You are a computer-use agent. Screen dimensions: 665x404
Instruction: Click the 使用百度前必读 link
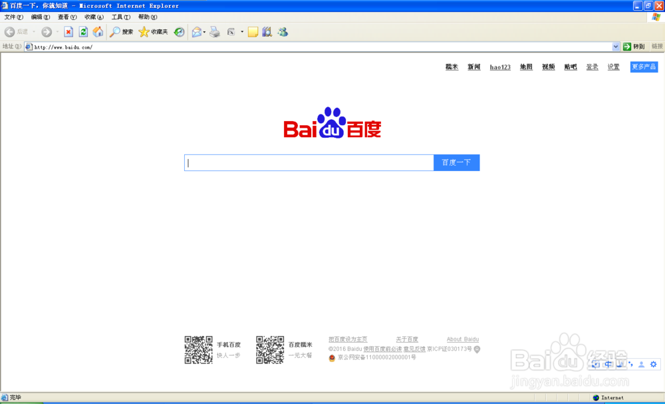pos(382,349)
